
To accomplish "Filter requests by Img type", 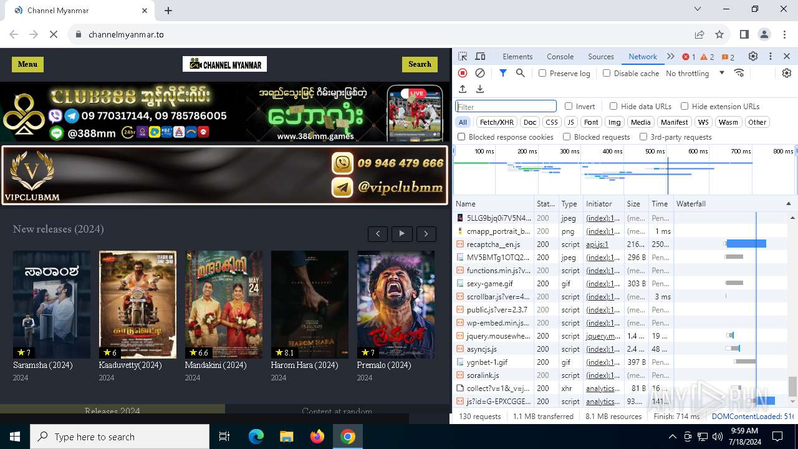I will 615,122.
